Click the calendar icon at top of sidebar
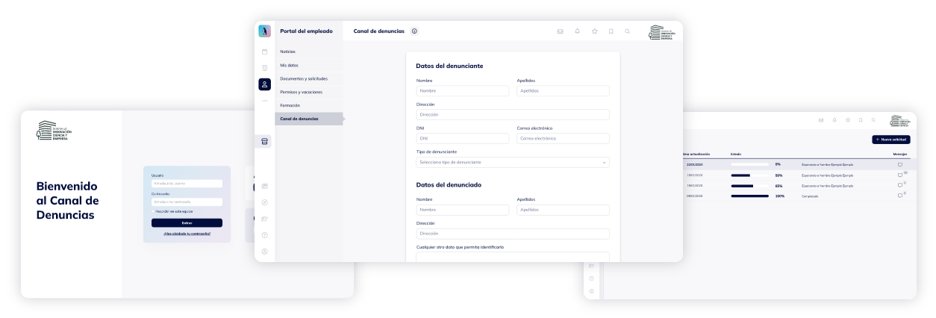The height and width of the screenshot is (318, 936). click(264, 52)
